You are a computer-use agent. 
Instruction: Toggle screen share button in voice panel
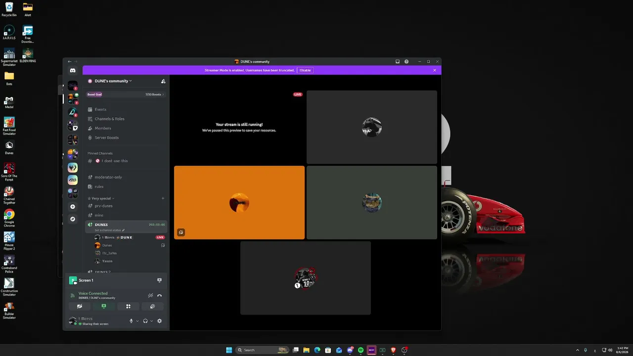(x=104, y=307)
